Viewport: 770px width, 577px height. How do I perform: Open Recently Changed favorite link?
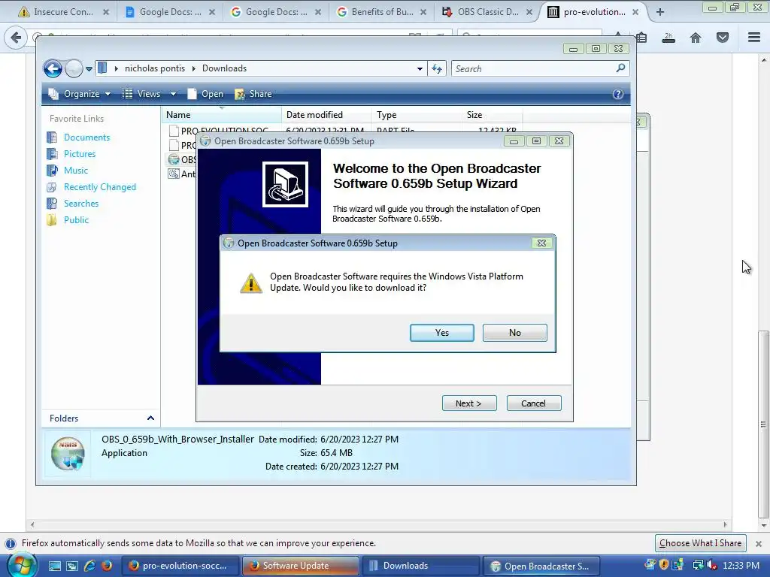tap(100, 187)
